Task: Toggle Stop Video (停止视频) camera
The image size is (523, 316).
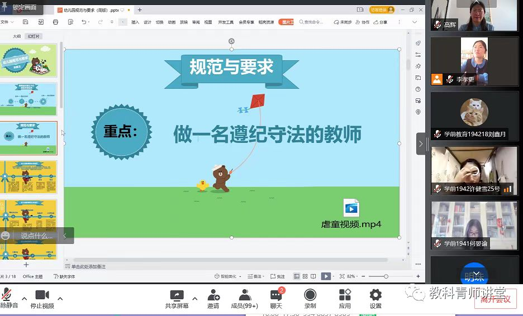Action: click(42, 296)
